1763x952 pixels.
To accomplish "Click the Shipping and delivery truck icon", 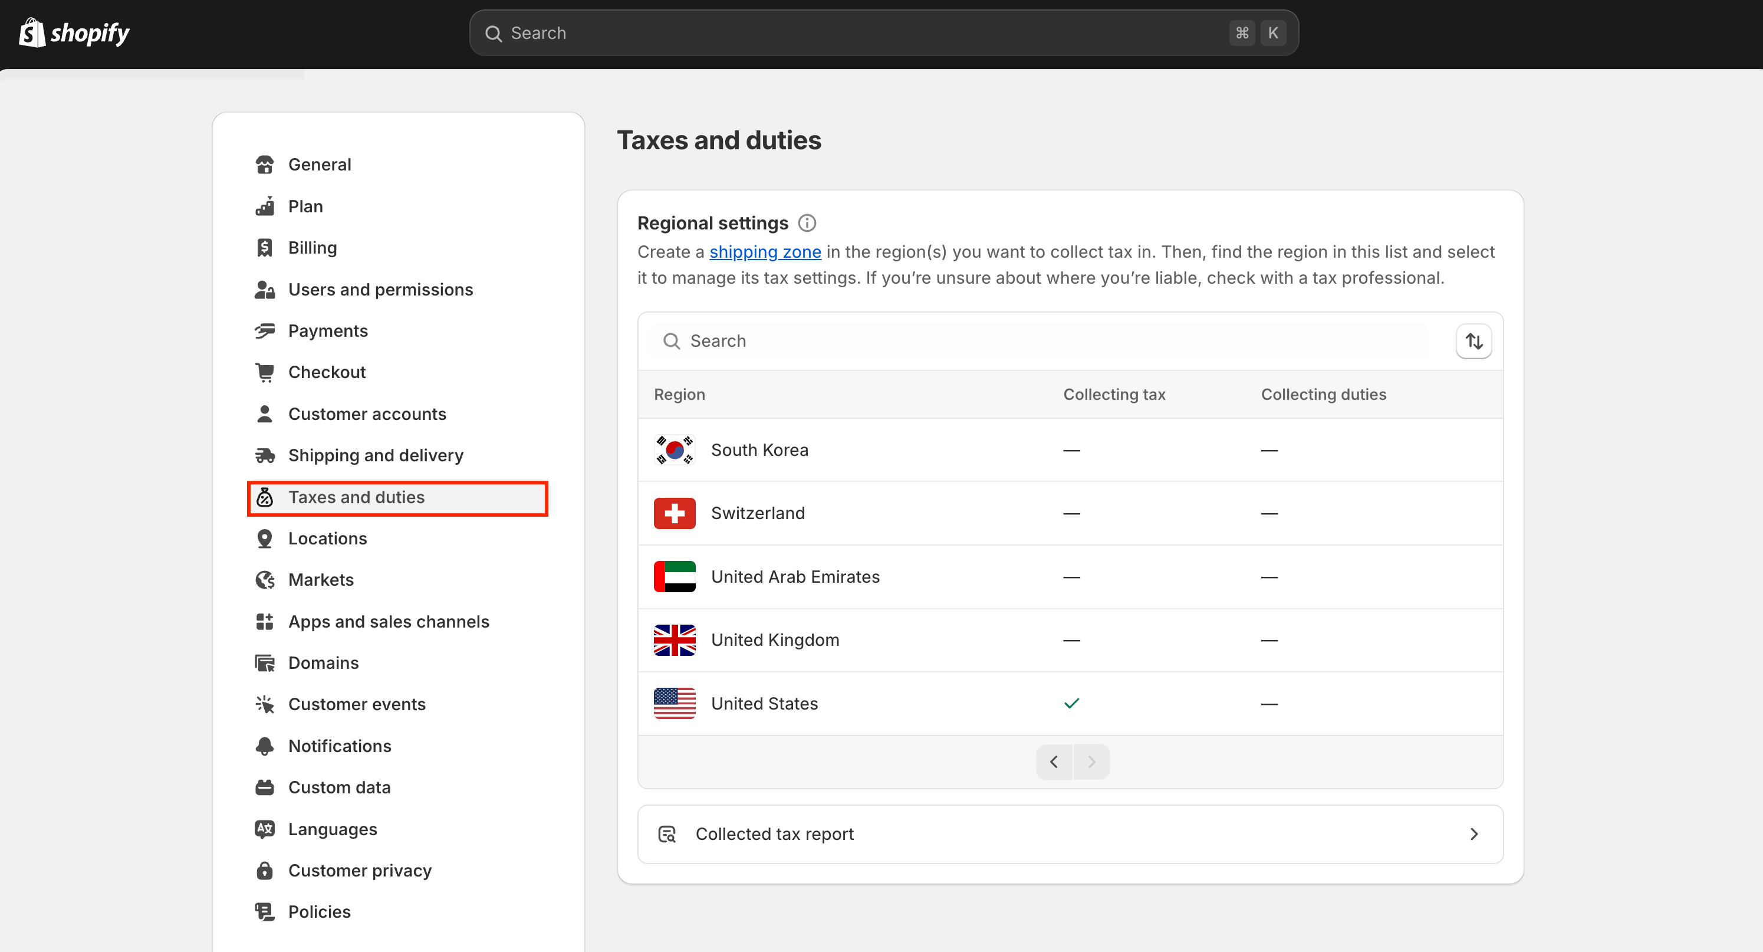I will (265, 455).
